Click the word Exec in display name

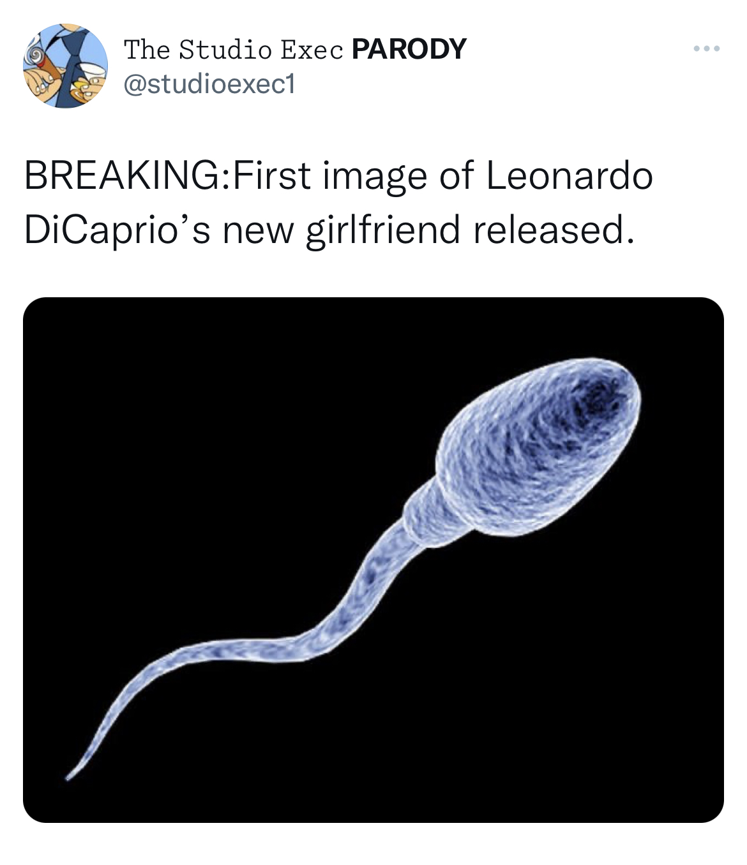[x=312, y=50]
